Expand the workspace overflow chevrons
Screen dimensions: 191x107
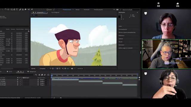[114, 10]
